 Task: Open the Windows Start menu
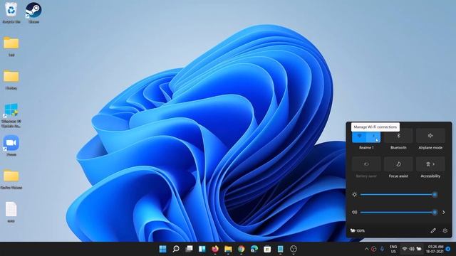pyautogui.click(x=163, y=249)
